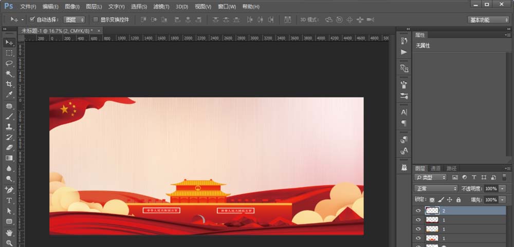Toggle lock image pixels brush icon

coord(441,199)
